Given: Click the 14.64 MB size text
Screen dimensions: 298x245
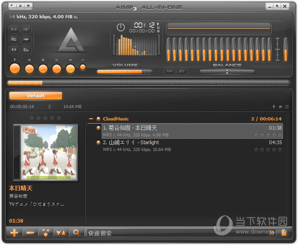Looking at the screenshot, I should click(73, 107).
